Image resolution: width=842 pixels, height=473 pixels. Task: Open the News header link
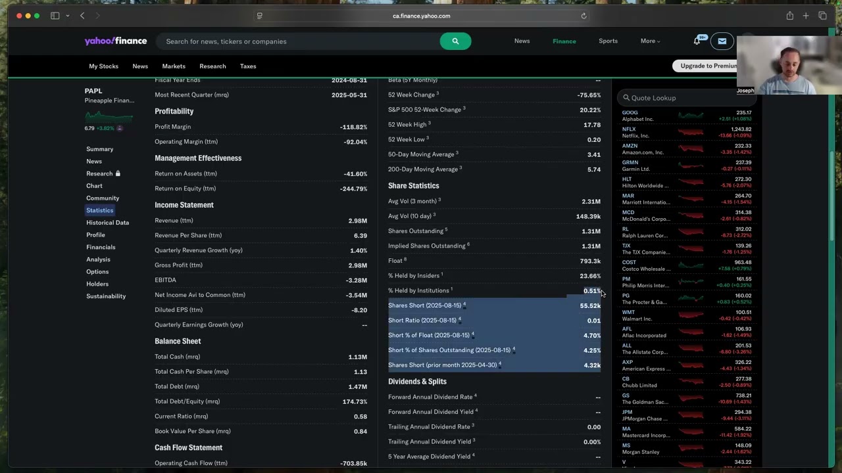522,41
